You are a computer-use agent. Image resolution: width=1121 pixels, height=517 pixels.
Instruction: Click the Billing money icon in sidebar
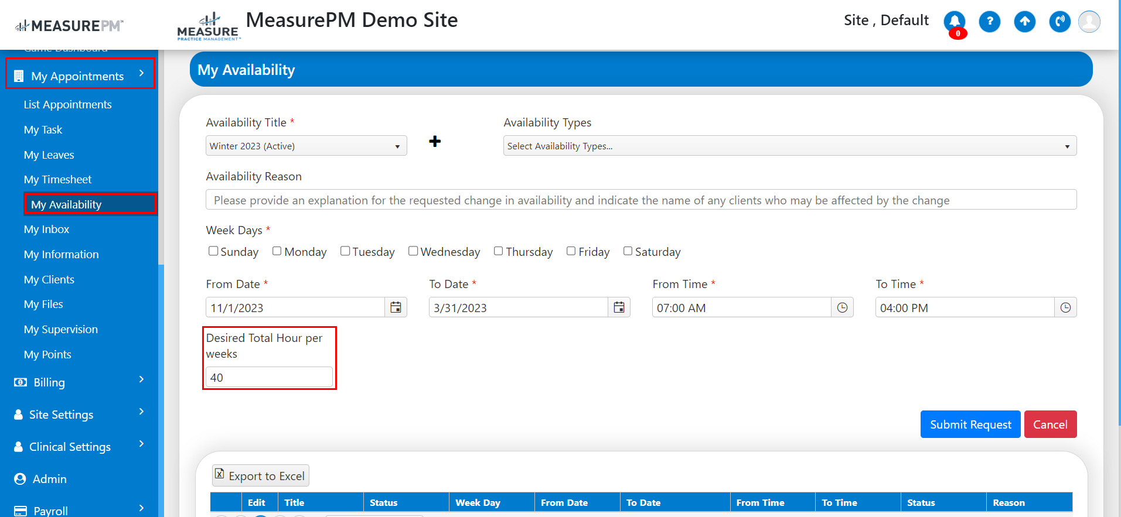21,382
